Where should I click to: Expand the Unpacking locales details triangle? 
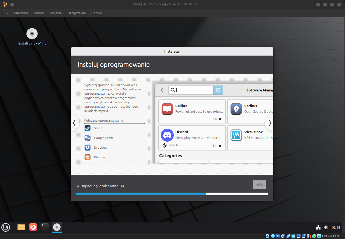tap(78, 186)
